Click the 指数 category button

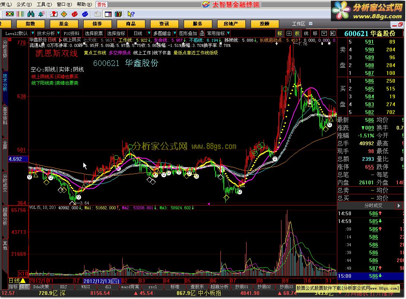[30, 23]
